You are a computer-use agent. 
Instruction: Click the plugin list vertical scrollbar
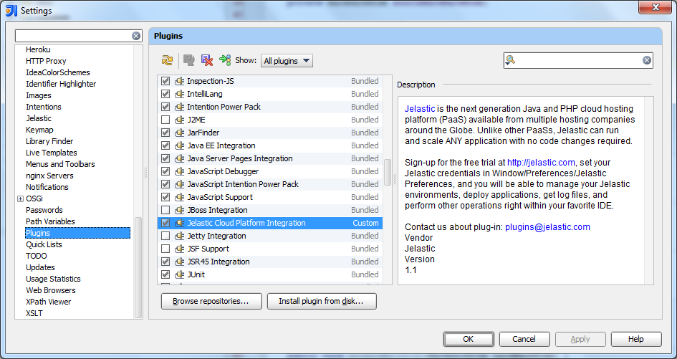[x=388, y=172]
